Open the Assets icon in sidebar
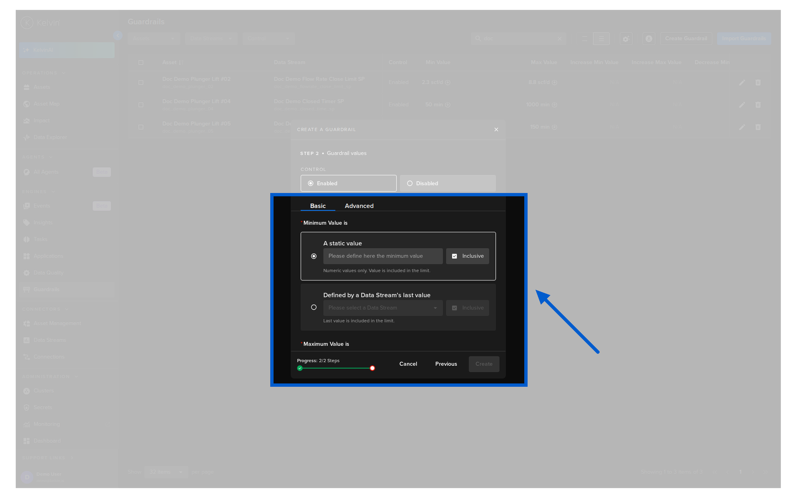 [x=27, y=87]
